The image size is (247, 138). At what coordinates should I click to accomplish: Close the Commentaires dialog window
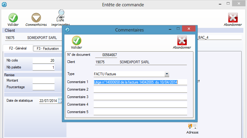point(189,29)
